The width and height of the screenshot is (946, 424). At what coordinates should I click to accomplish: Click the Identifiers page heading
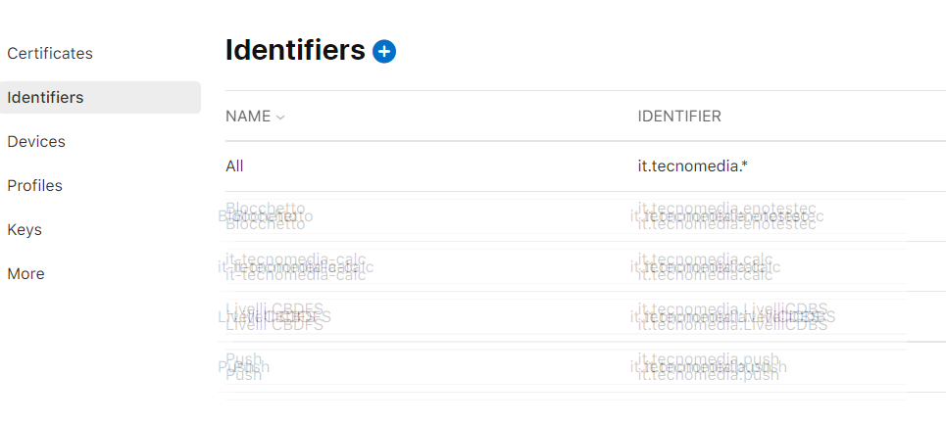coord(295,51)
